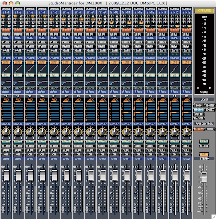This screenshot has height=219, width=216.
Task: Open the comp curve graph on channel 17
Action: (x=6, y=69)
